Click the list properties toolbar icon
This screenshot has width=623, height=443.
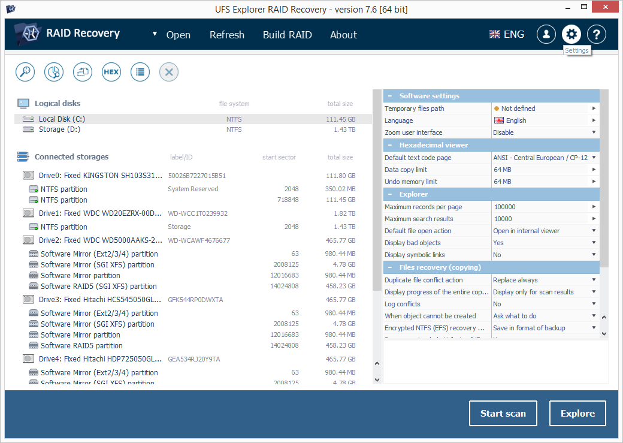140,72
